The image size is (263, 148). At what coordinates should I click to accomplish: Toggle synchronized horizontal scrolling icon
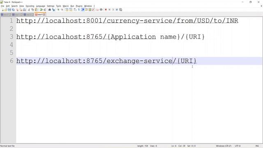[x=70, y=10]
